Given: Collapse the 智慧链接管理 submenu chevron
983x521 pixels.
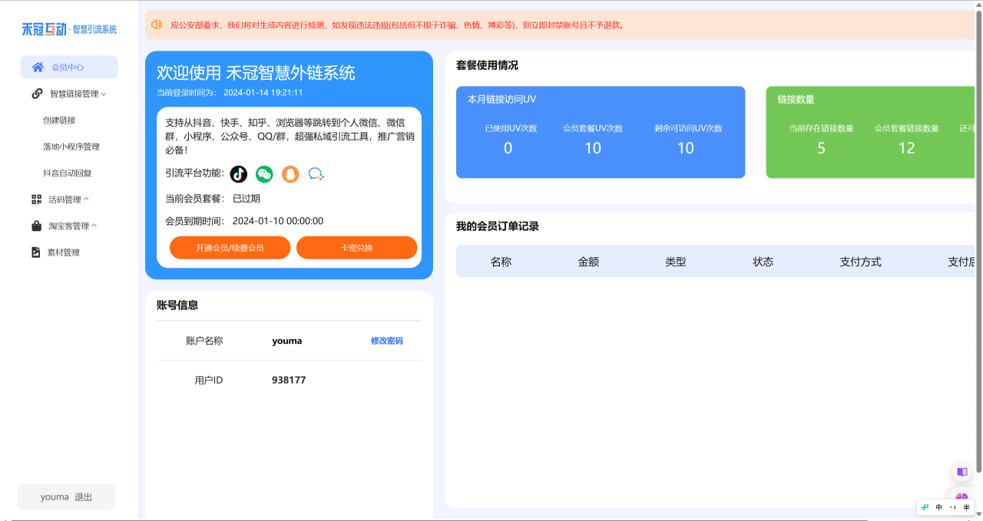Looking at the screenshot, I should click(104, 94).
